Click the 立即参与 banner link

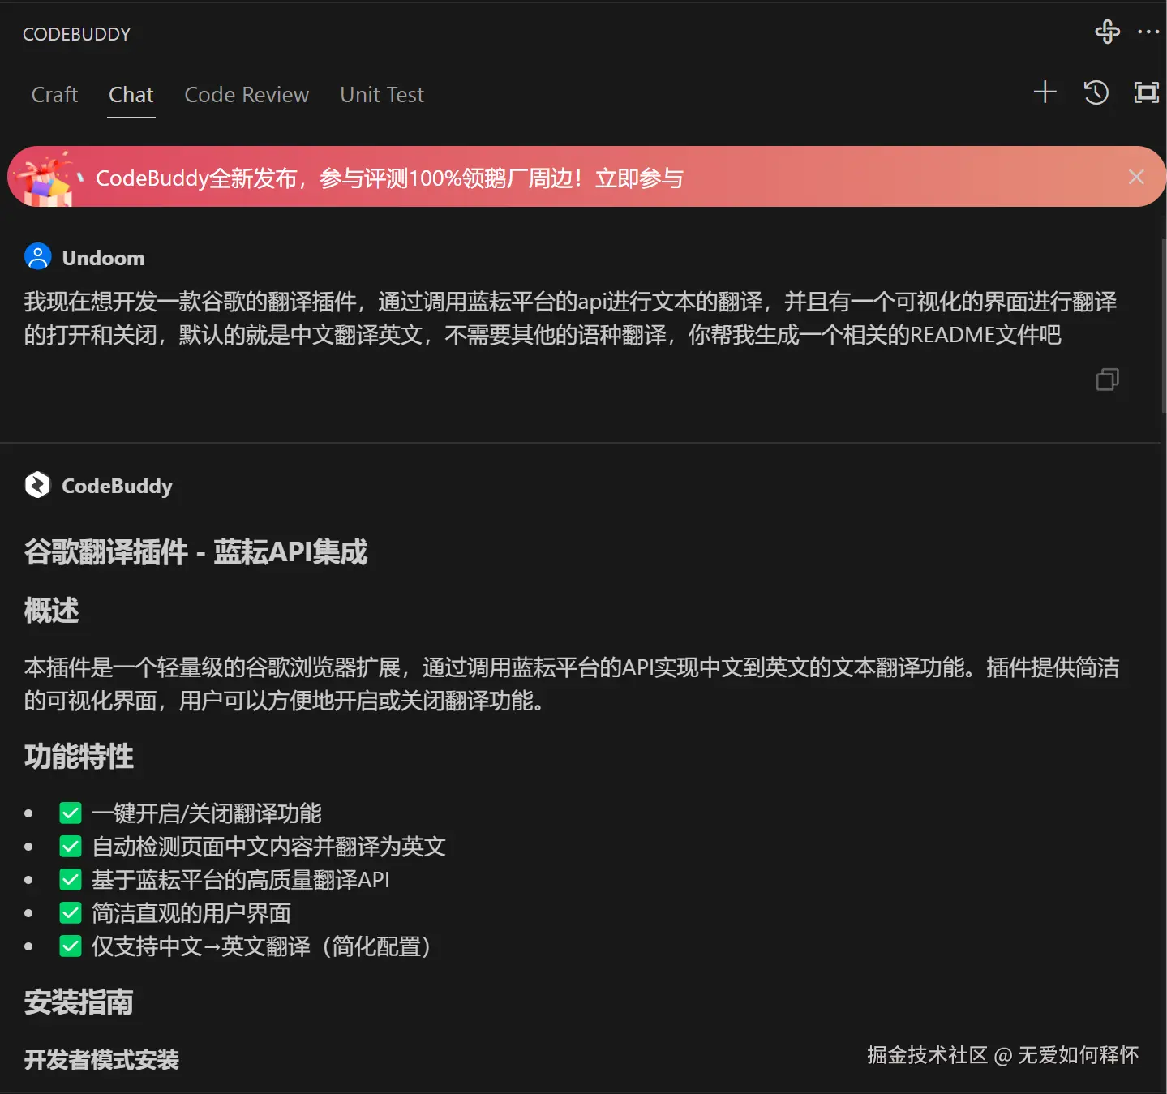pyautogui.click(x=639, y=178)
